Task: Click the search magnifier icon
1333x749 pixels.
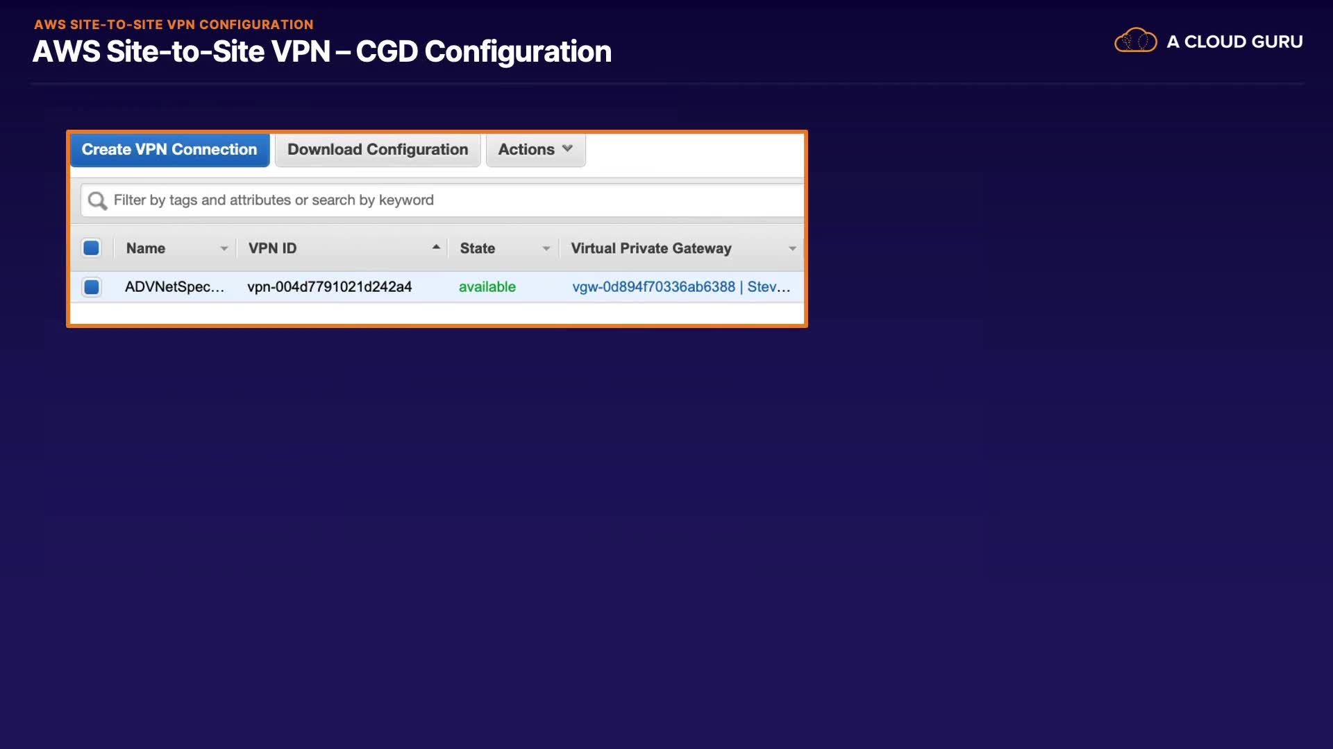Action: (x=97, y=200)
